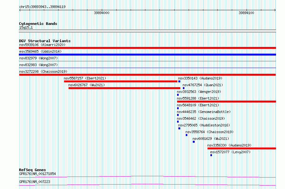Click the RefSeq Genes track title
285x189 pixels.
pyautogui.click(x=32, y=170)
